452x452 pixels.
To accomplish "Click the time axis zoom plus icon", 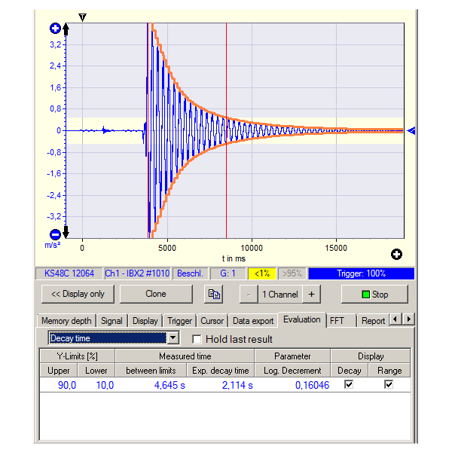I will click(x=396, y=255).
